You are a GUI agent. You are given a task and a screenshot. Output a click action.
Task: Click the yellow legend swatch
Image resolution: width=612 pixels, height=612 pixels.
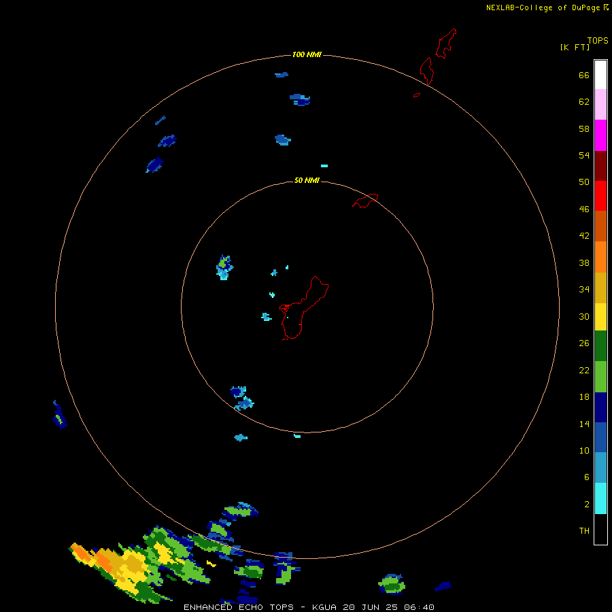[600, 317]
